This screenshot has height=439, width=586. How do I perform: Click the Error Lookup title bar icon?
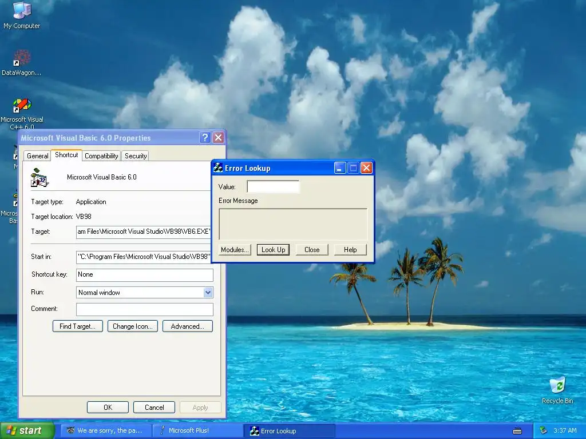[x=218, y=168]
